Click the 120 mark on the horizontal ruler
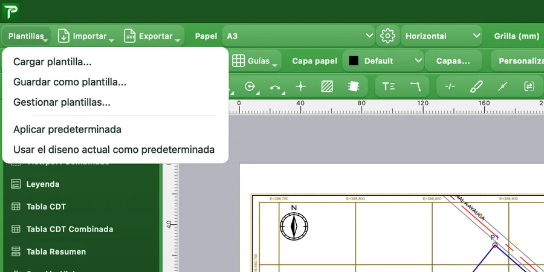The image size is (544, 272). [x=423, y=103]
